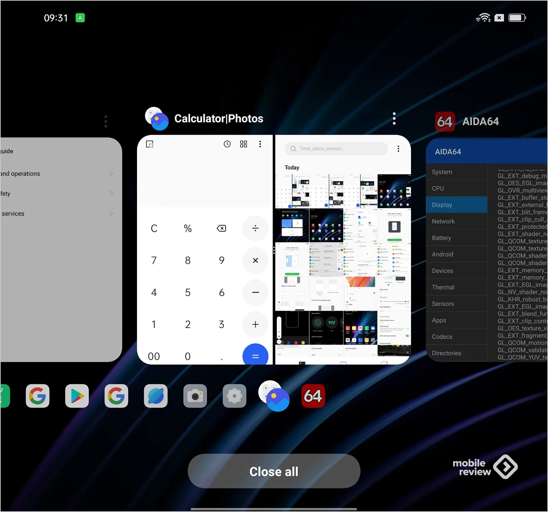Tap the 7 key in calculator
Image resolution: width=548 pixels, height=512 pixels.
click(154, 260)
